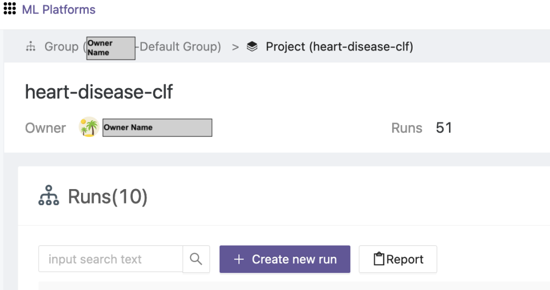
Task: Click the Runs(10) section heading
Action: point(107,197)
